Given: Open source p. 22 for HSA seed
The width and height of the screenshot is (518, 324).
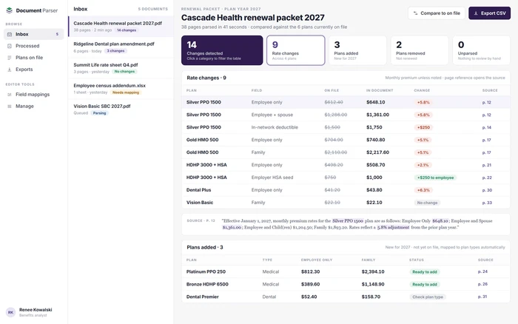Looking at the screenshot, I should (487, 178).
